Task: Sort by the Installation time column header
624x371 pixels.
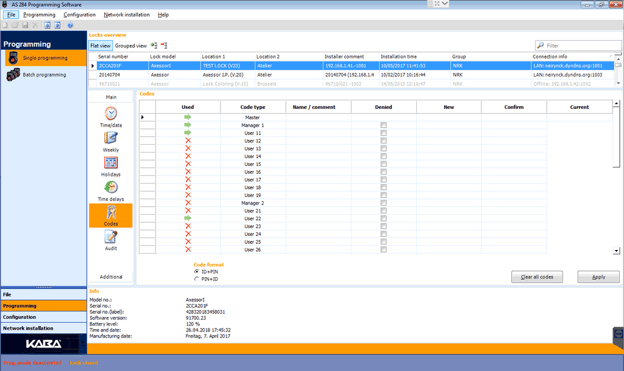Action: tap(414, 57)
